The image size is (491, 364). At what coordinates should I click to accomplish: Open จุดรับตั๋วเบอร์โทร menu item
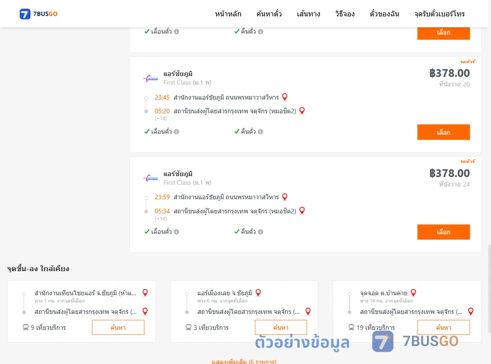pos(439,14)
